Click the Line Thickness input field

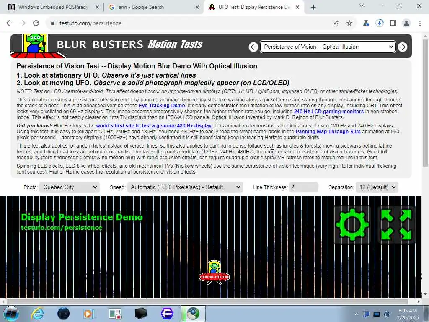[304, 187]
